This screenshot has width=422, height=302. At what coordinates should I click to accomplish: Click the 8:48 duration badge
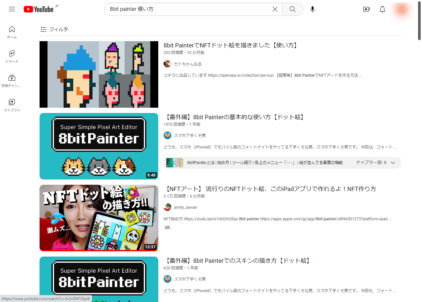(x=152, y=175)
